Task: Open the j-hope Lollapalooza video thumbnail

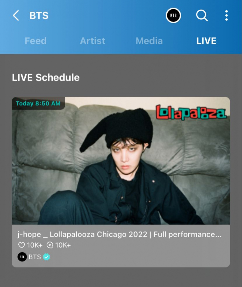Action: pos(121,161)
